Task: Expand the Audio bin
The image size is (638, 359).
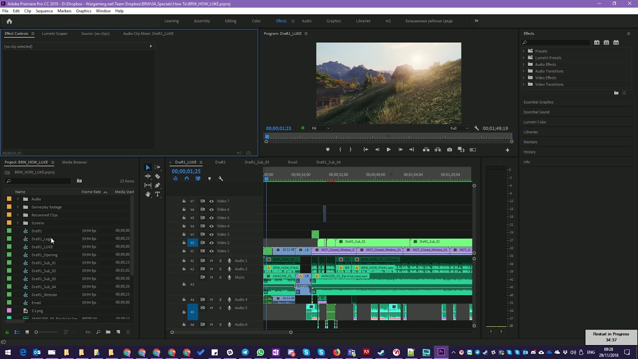Action: pos(18,199)
